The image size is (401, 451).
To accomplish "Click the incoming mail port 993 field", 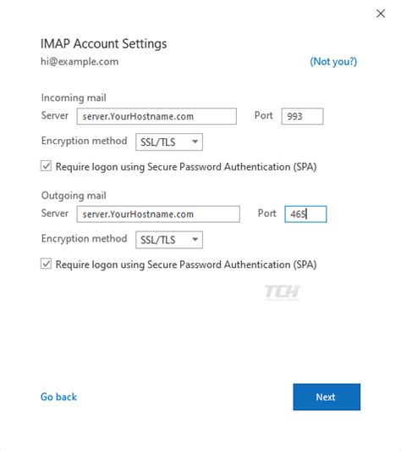I will coord(302,116).
